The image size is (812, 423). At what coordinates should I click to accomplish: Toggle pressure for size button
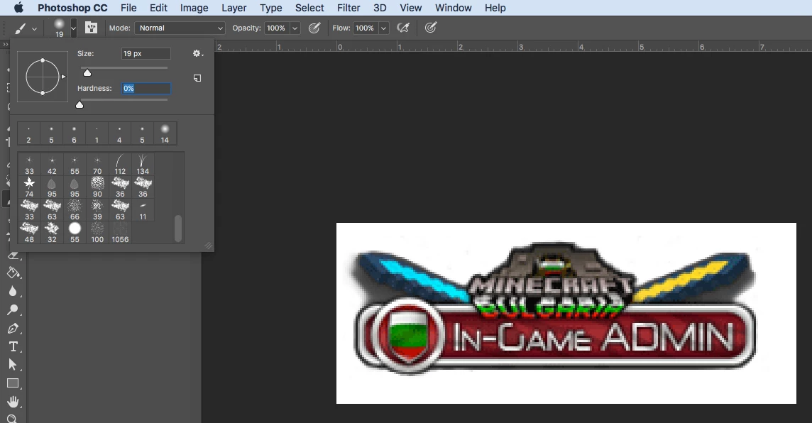point(430,28)
